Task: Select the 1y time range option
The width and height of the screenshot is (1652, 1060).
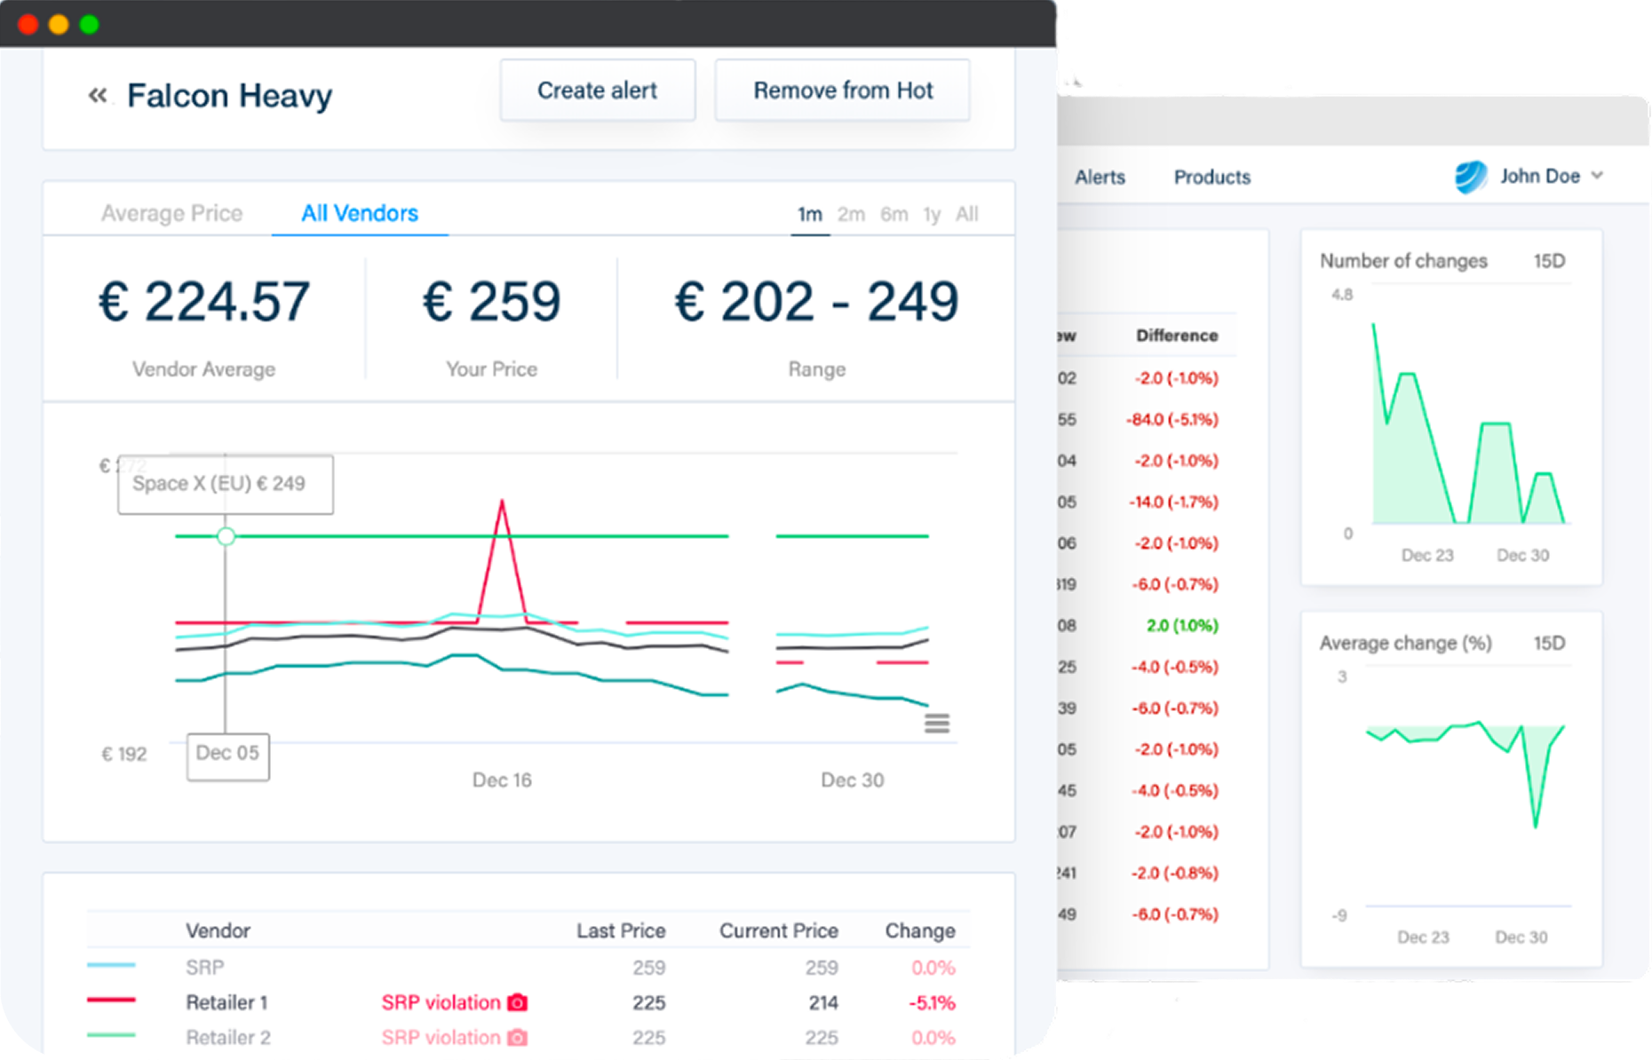Action: (x=932, y=213)
